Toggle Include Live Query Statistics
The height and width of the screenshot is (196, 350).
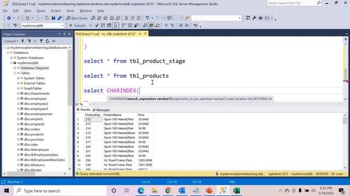(x=130, y=26)
